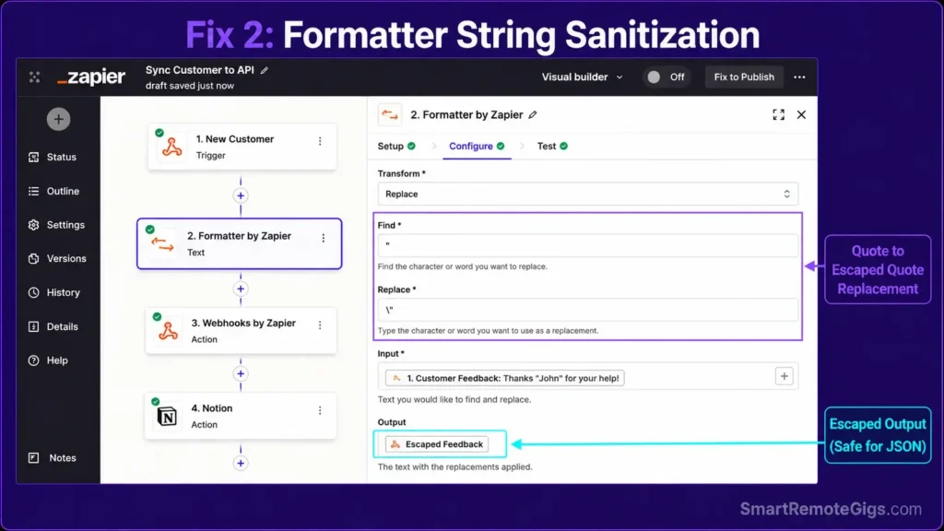Screen dimensions: 944x531
Task: Click the Formatter icon on step 2 card
Action: [162, 243]
